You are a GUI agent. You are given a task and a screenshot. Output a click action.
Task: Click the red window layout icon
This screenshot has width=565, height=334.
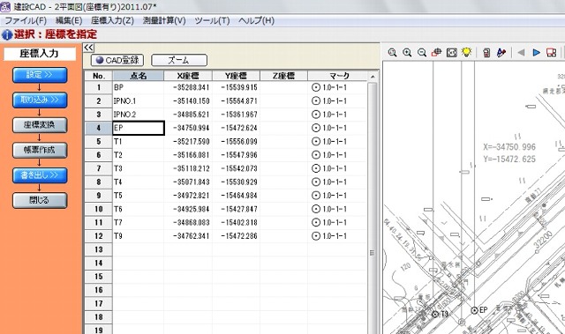551,53
